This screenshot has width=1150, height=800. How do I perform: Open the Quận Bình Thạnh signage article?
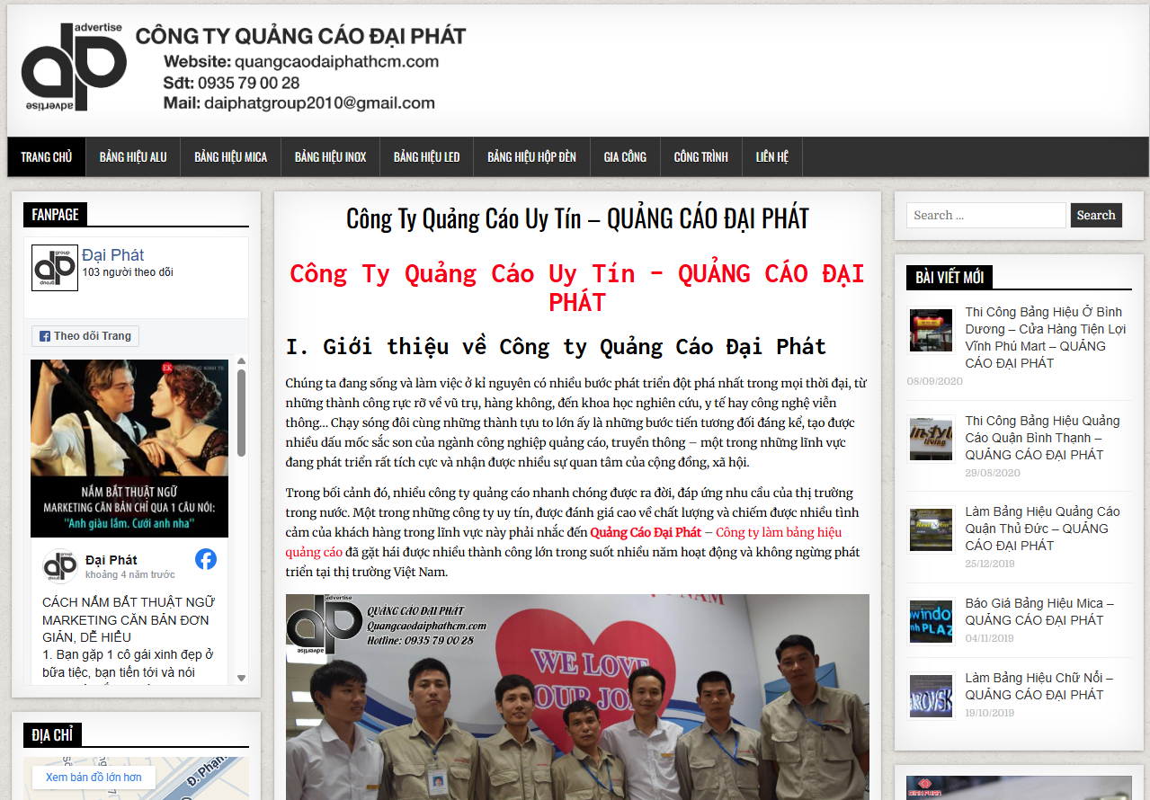click(x=1043, y=438)
